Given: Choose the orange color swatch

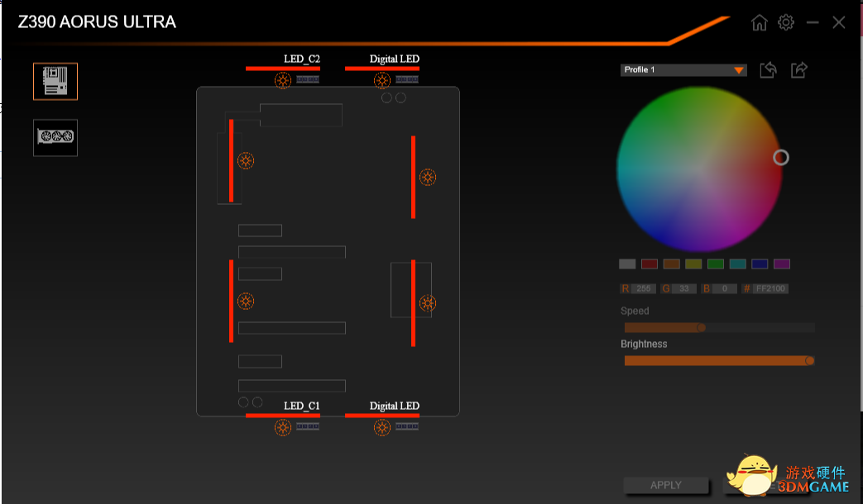Looking at the screenshot, I should tap(672, 264).
